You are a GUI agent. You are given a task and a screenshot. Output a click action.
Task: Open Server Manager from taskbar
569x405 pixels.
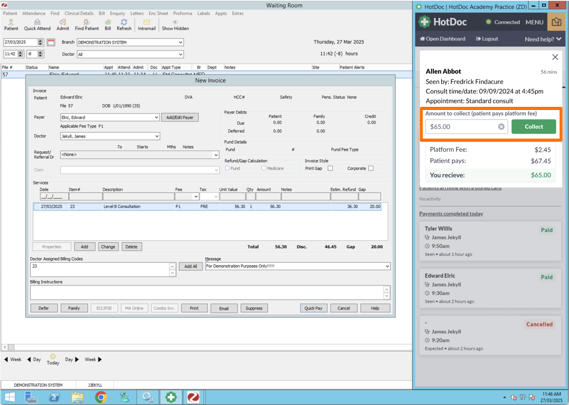pyautogui.click(x=31, y=397)
